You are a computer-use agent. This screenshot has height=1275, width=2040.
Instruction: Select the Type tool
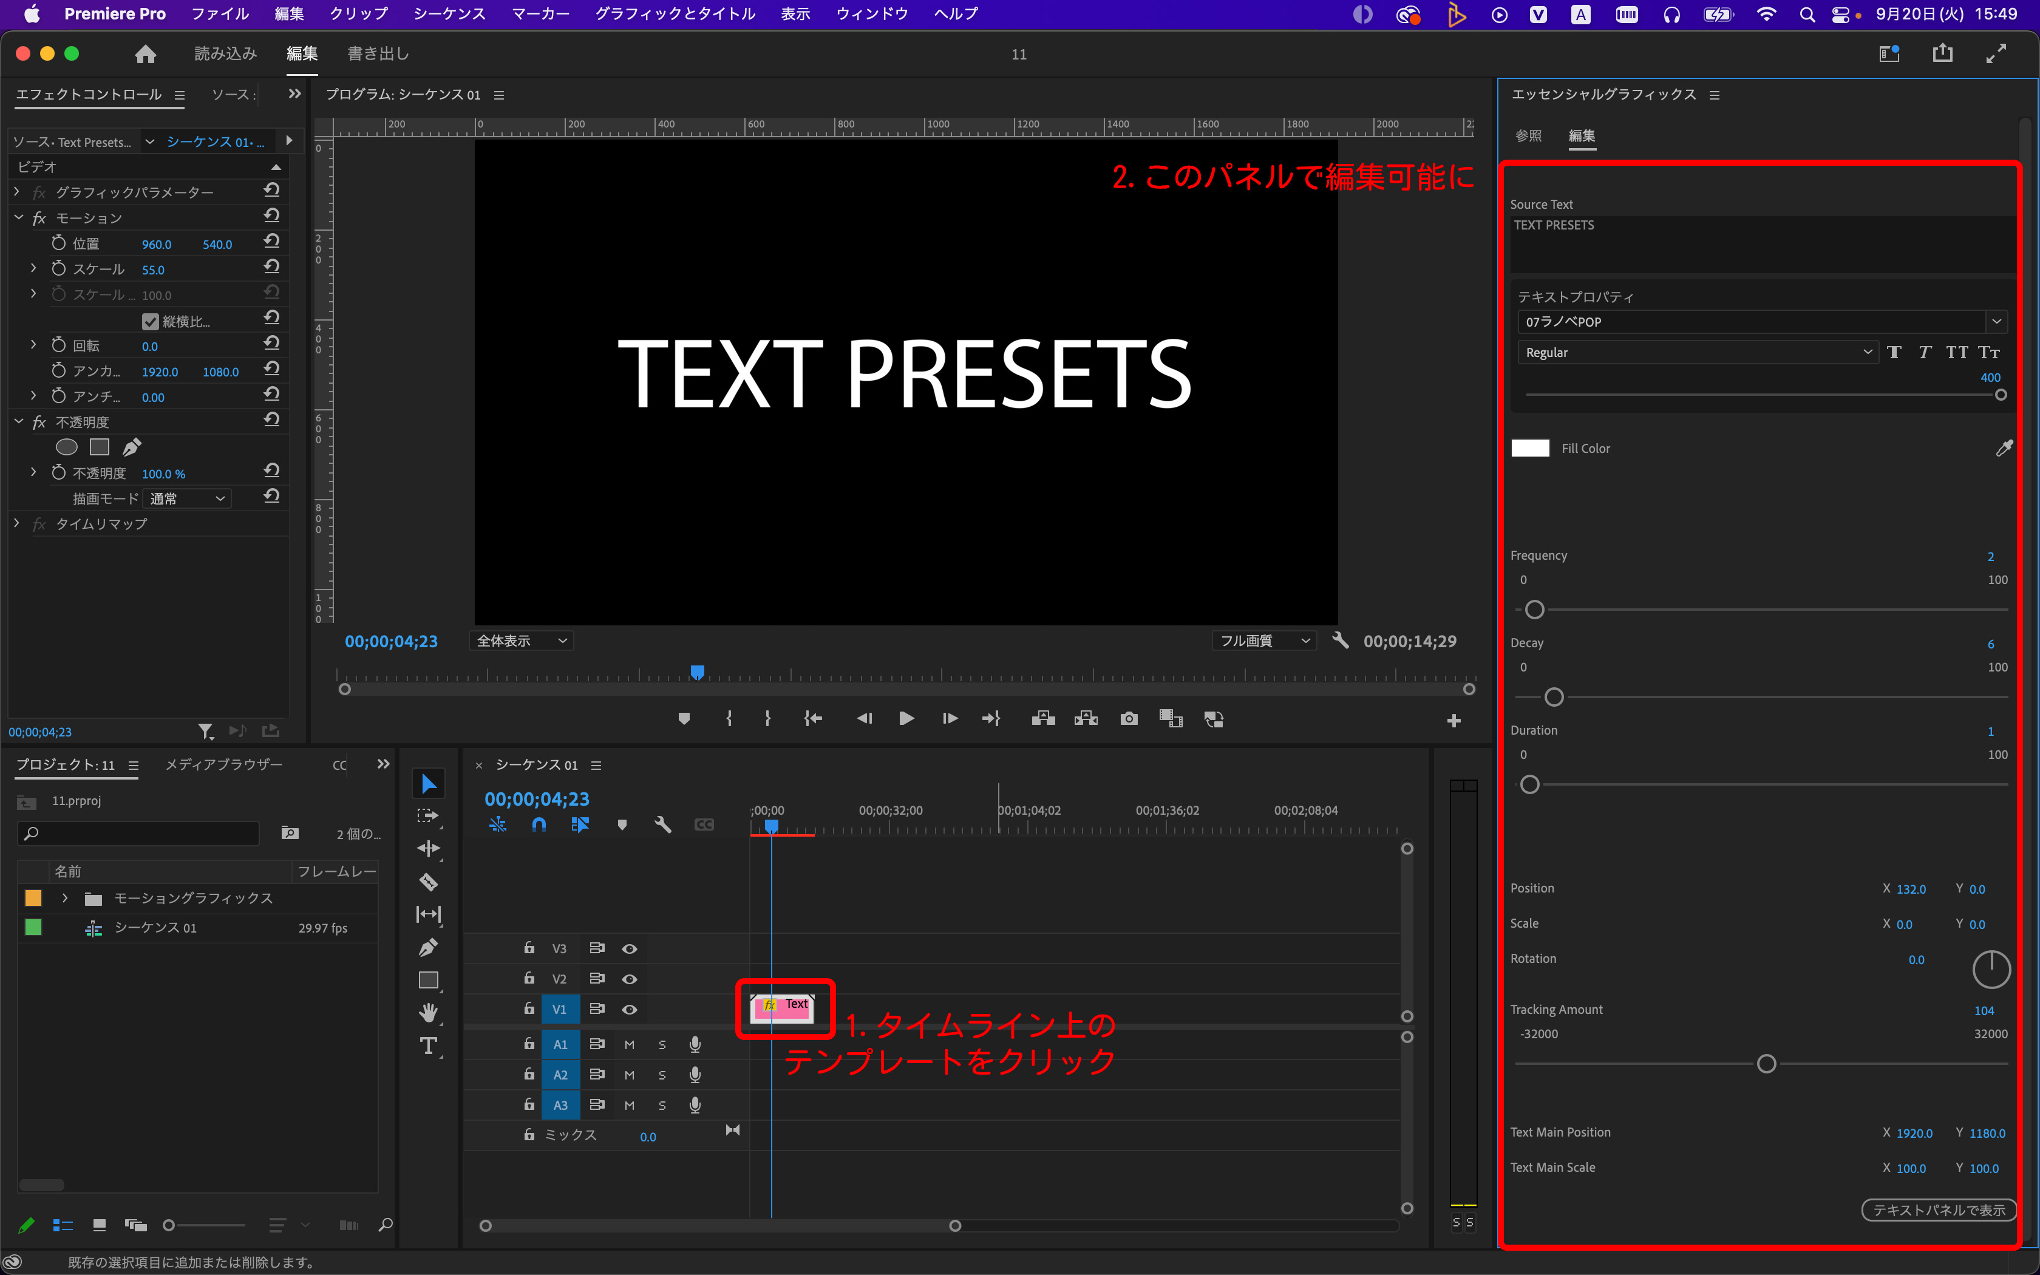click(428, 1045)
